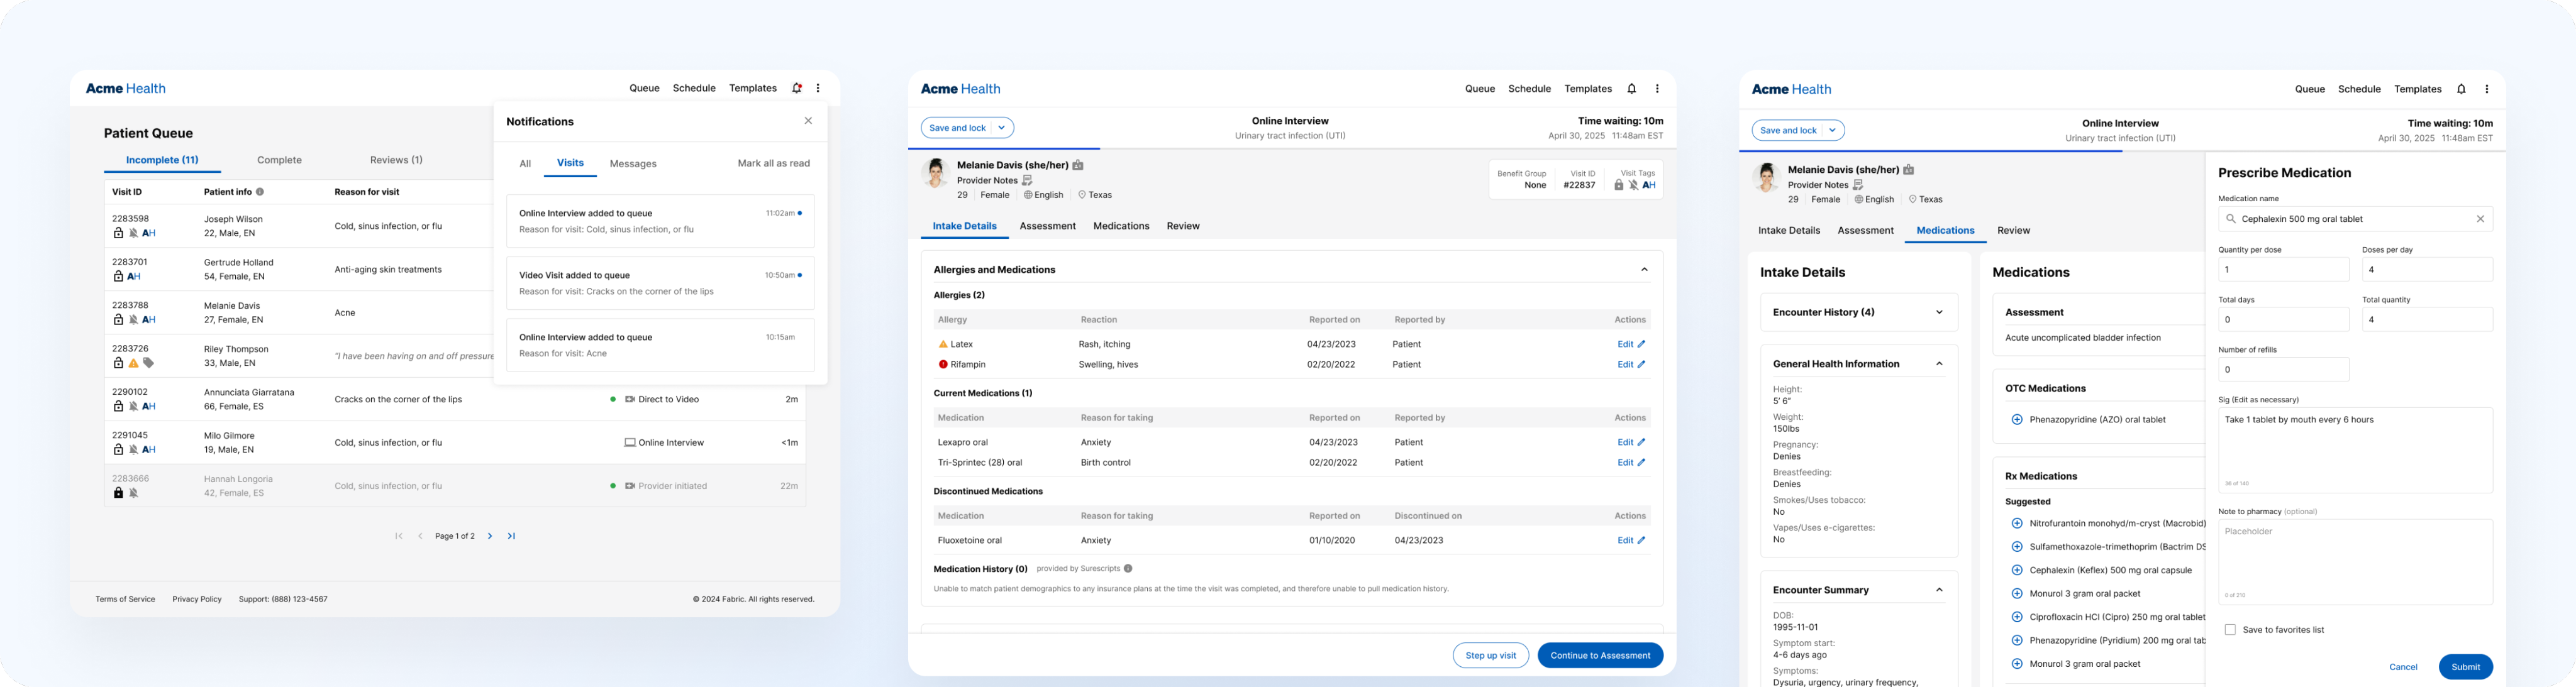
Task: Click the Surescripts info icon
Action: [x=1128, y=569]
